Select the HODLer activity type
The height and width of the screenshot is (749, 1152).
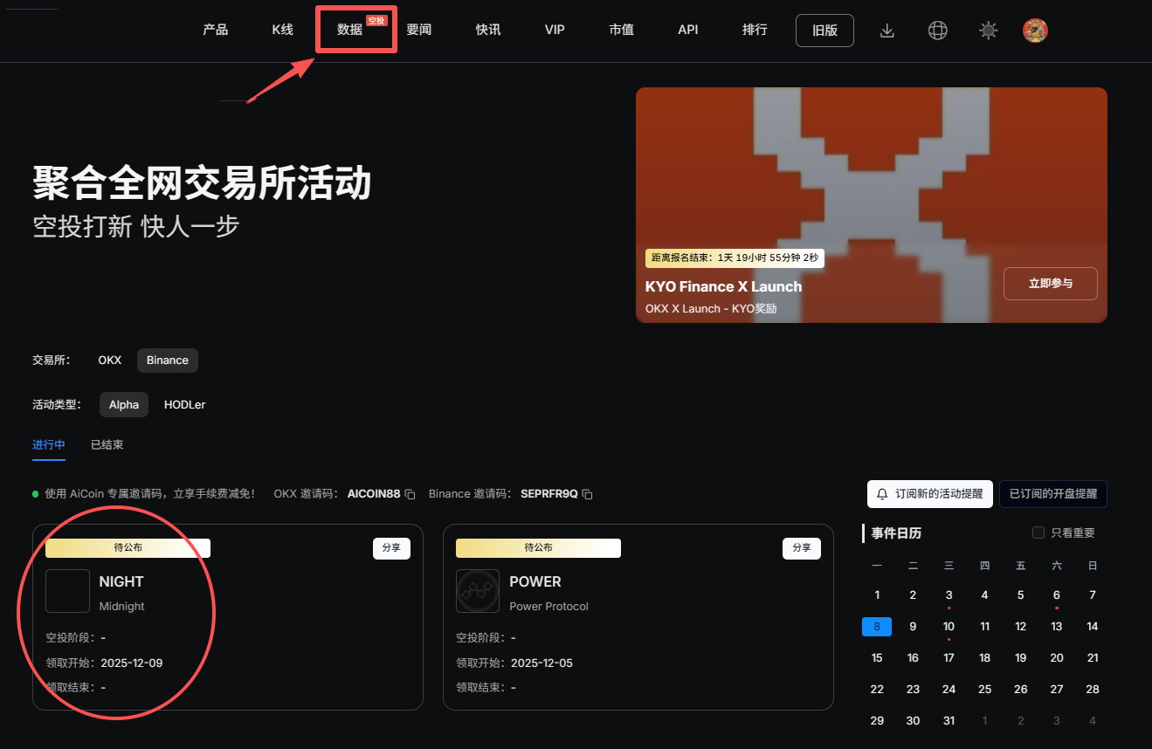coord(185,404)
